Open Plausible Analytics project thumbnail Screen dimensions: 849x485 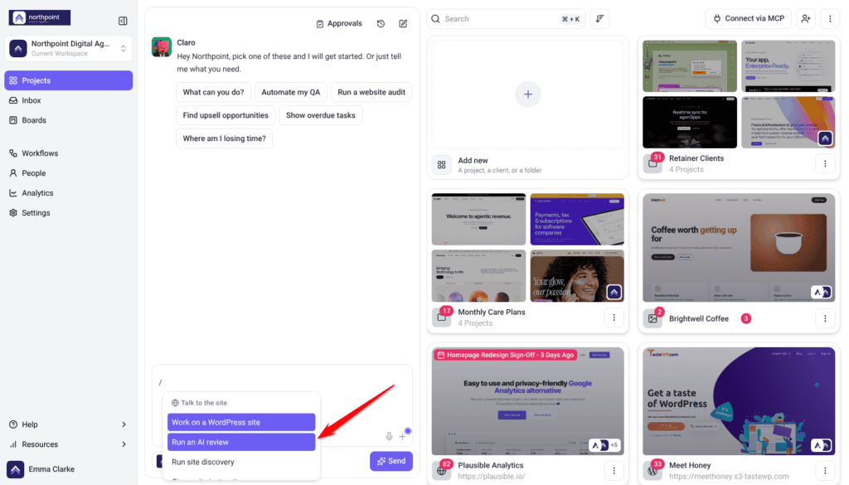pos(528,401)
